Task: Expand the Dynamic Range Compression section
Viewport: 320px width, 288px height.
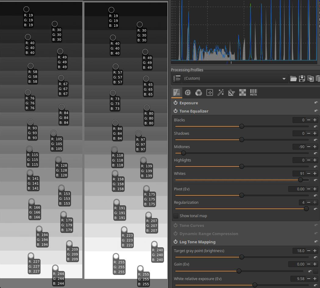Action: click(x=208, y=234)
